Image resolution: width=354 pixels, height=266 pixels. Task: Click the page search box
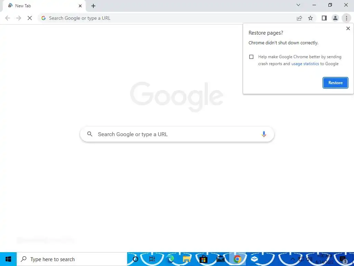[177, 134]
